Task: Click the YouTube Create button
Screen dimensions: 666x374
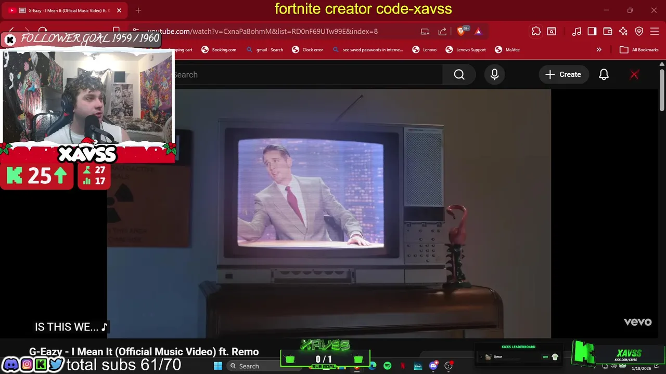Action: tap(563, 75)
